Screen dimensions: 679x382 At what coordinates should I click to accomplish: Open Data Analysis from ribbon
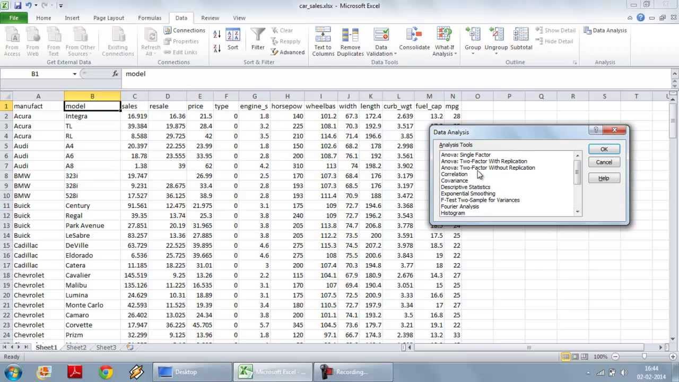[605, 30]
